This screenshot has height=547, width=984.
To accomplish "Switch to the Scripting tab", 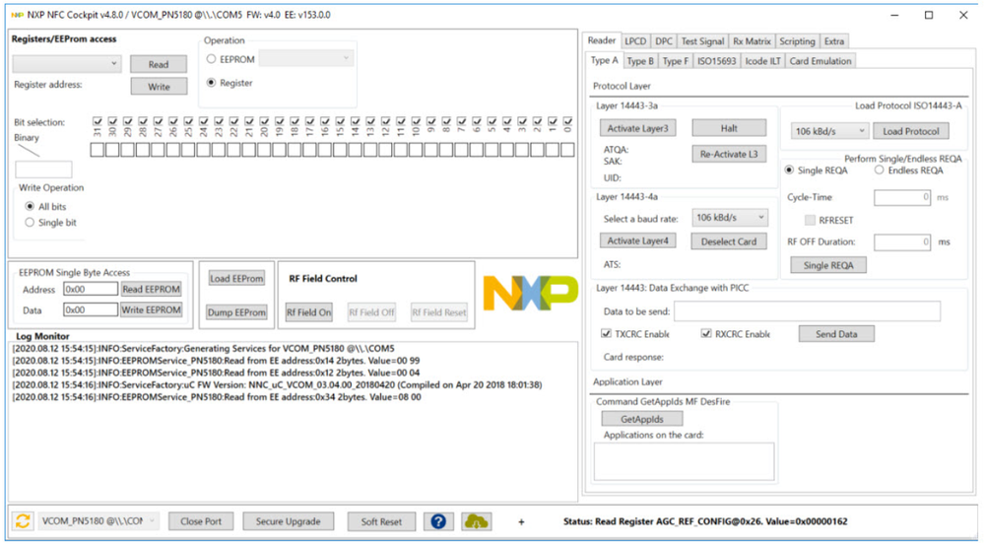I will (x=797, y=40).
